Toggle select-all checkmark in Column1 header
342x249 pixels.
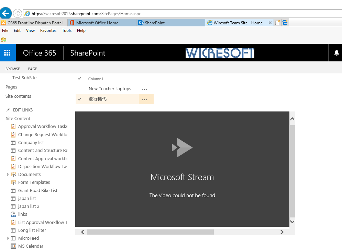point(79,79)
